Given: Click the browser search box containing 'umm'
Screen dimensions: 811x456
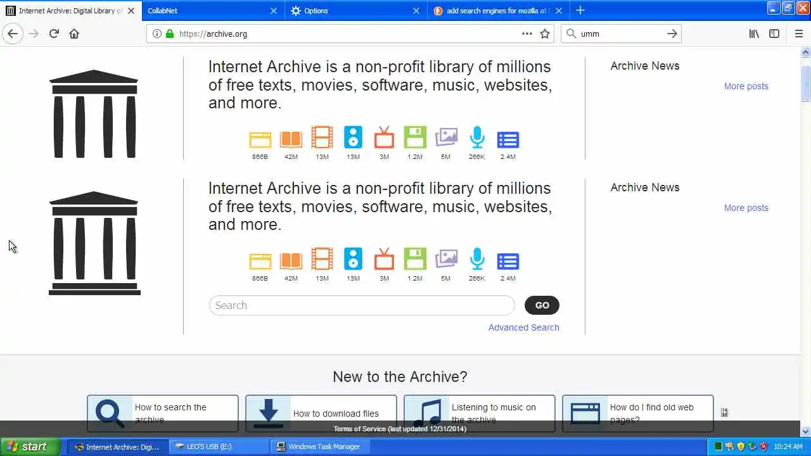Looking at the screenshot, I should (621, 34).
